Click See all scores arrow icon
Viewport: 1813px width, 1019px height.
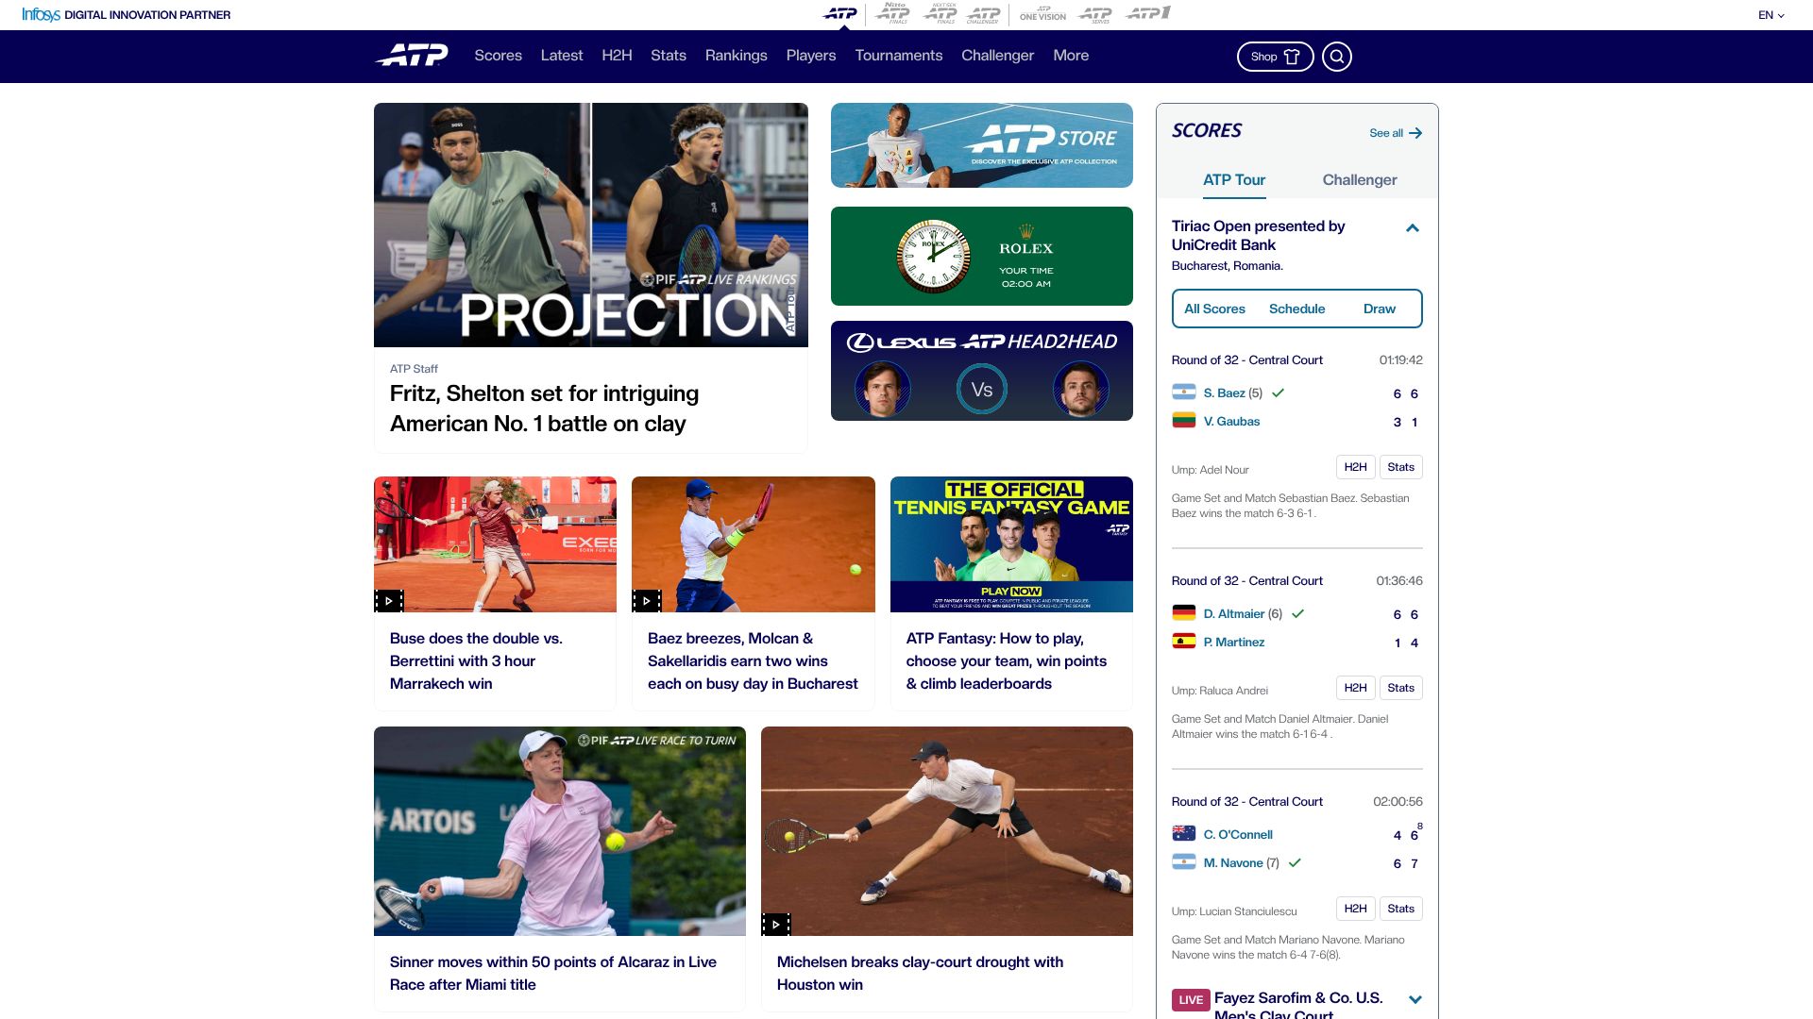[x=1415, y=133]
